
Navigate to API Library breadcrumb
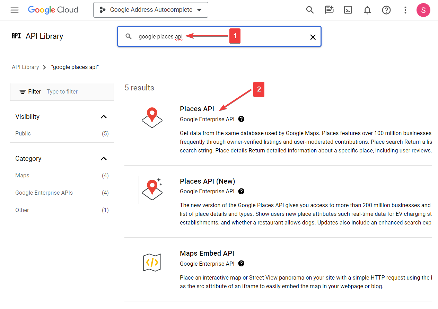[x=25, y=67]
